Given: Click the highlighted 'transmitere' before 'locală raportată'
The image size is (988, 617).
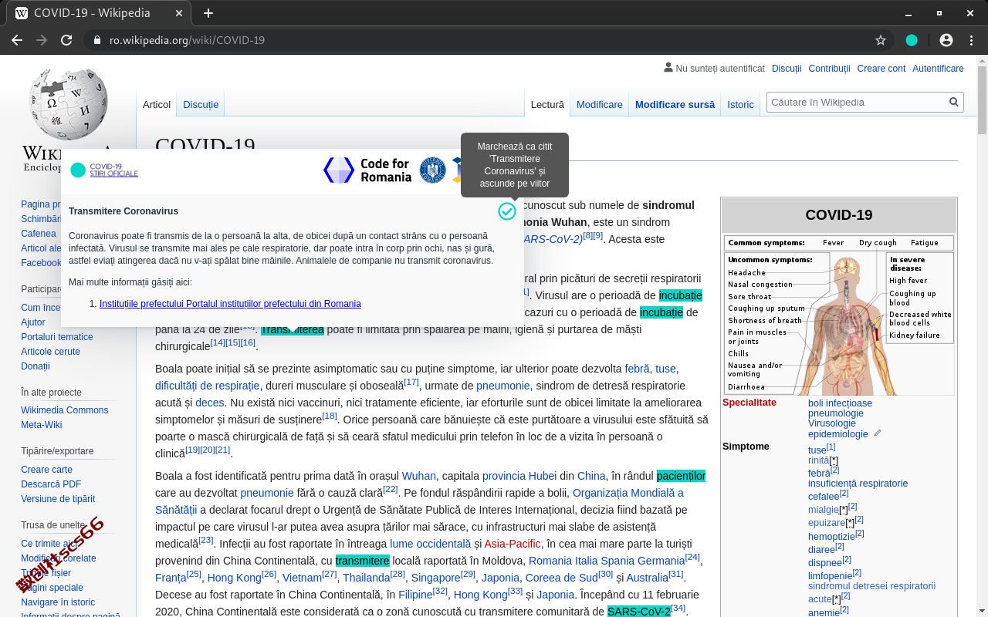Looking at the screenshot, I should click(363, 561).
